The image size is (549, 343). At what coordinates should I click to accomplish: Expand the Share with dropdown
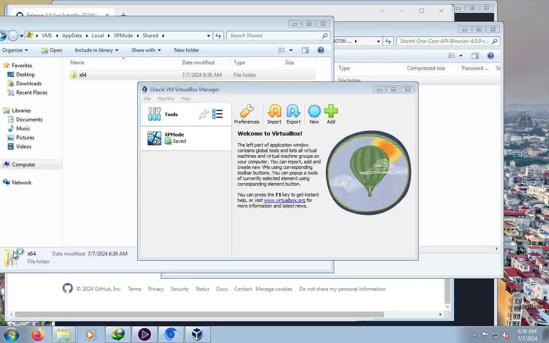pos(146,50)
